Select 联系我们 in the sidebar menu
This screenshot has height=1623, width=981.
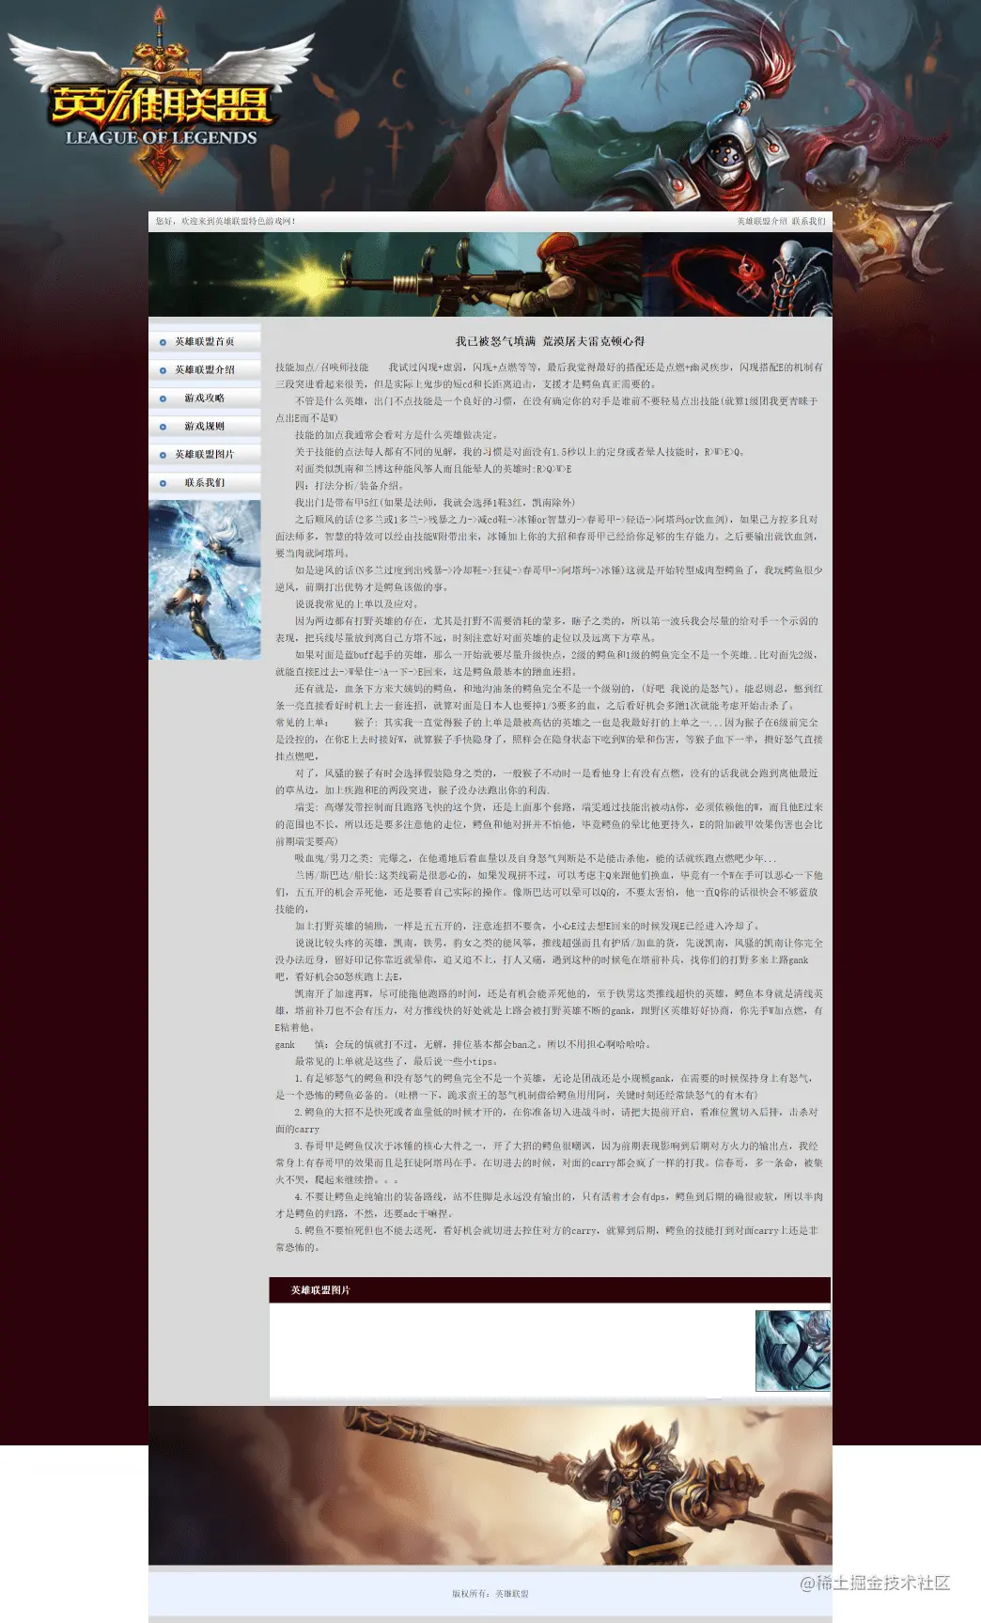tap(205, 482)
